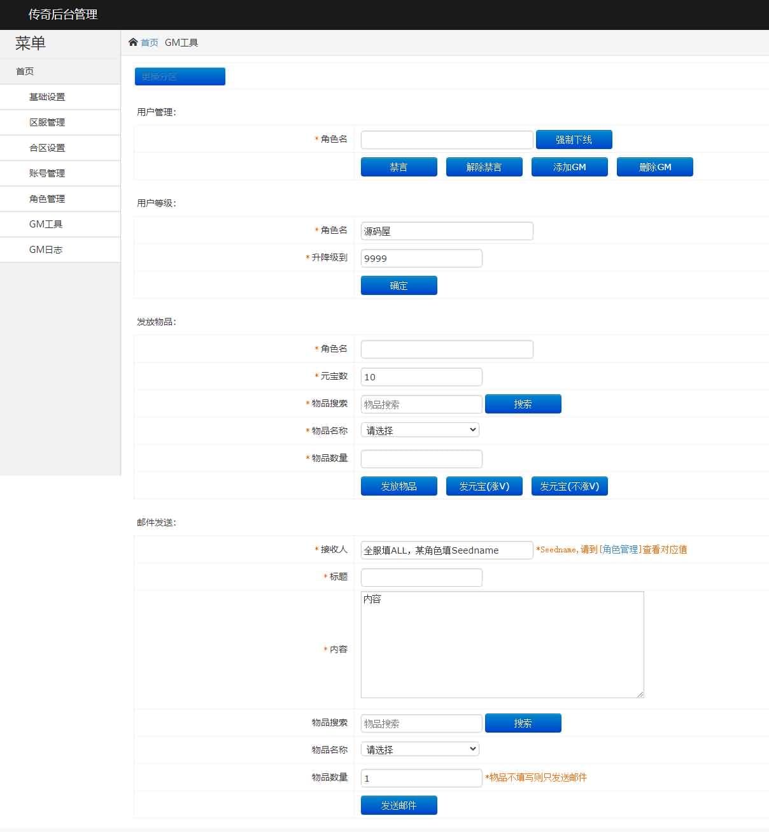Screen dimensions: 769x832
Task: Open the 物品名称 dropdown in the mail section
Action: pos(419,749)
